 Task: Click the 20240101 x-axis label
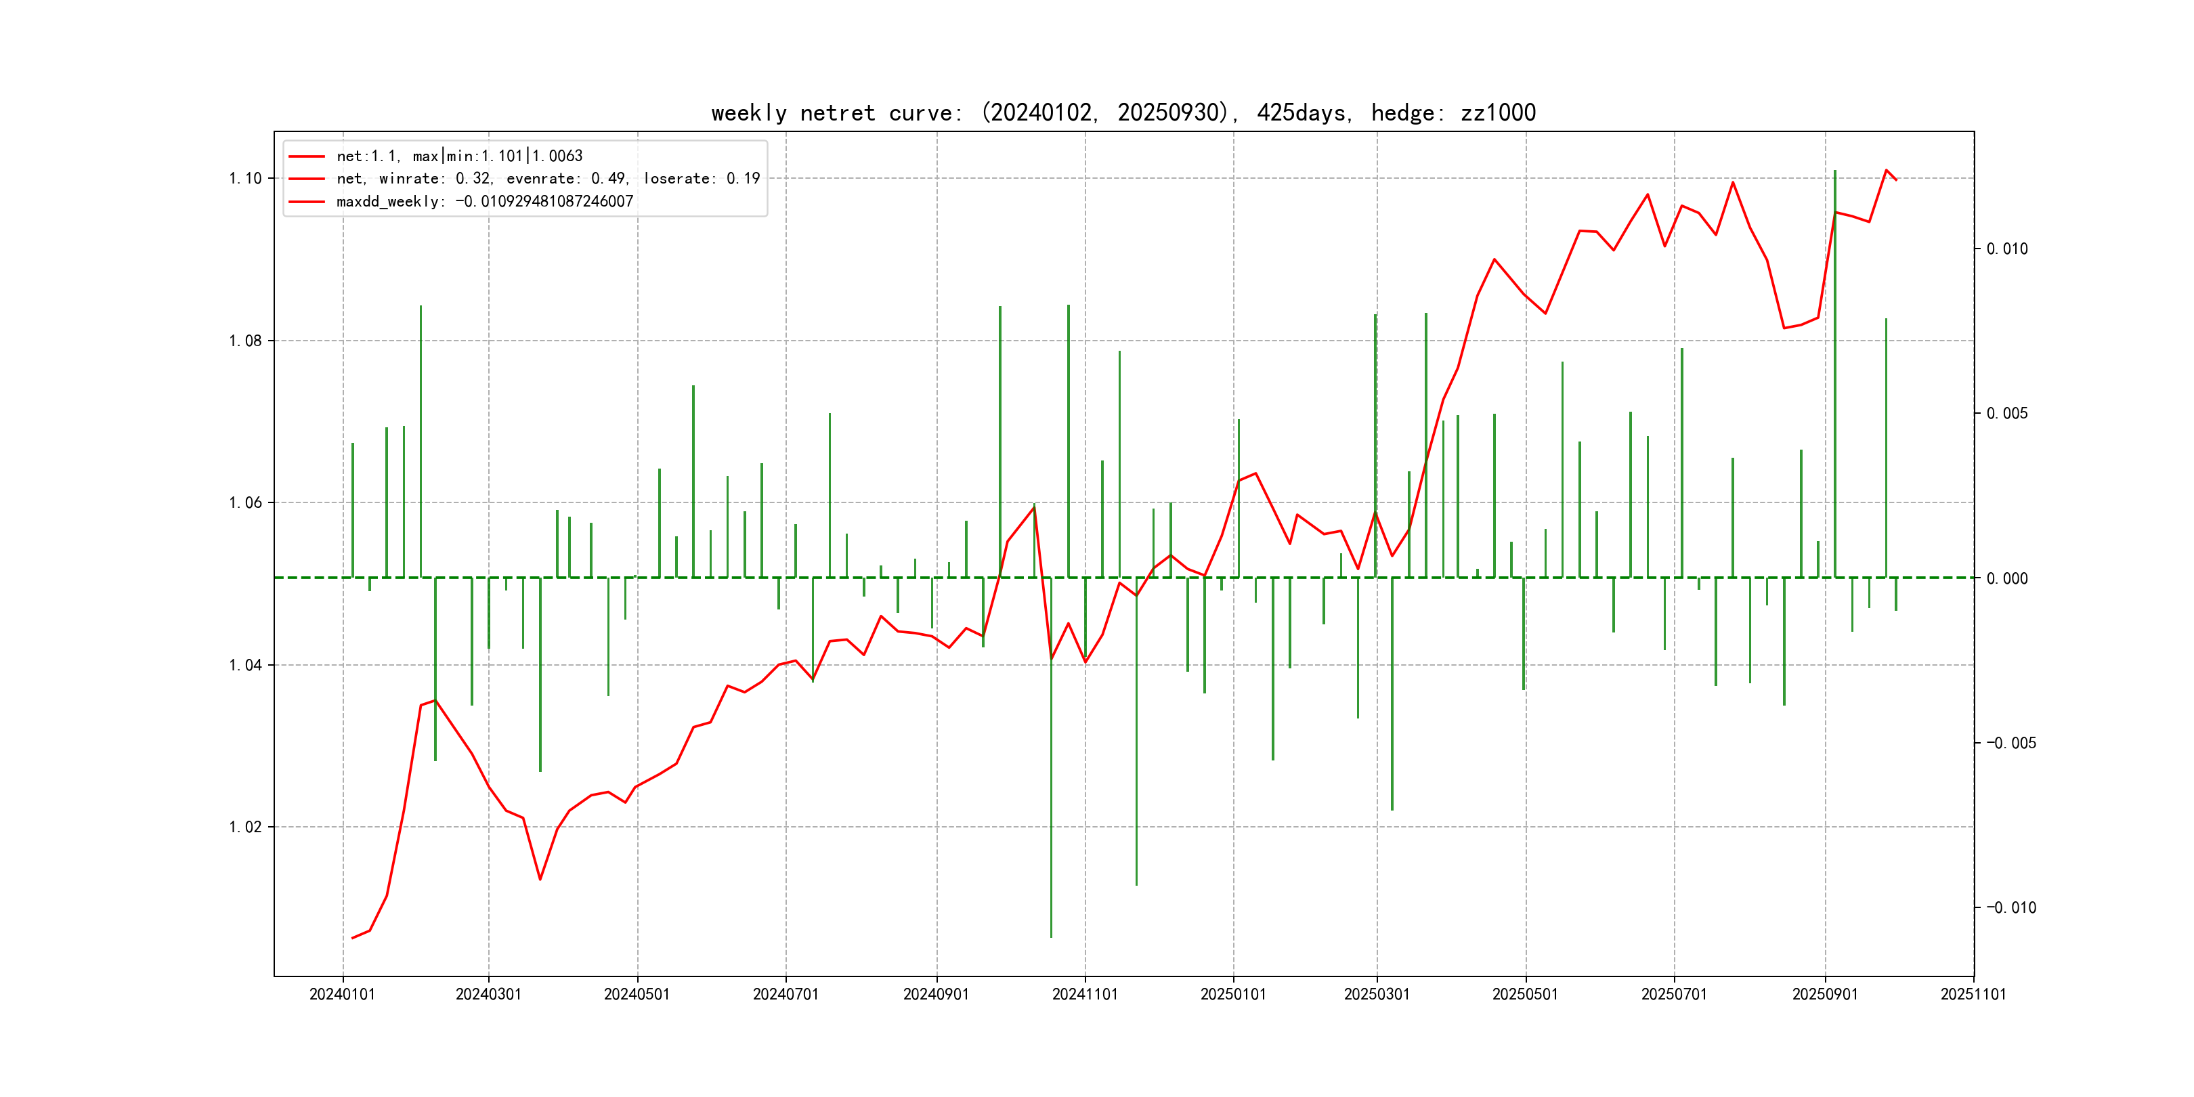(x=343, y=995)
